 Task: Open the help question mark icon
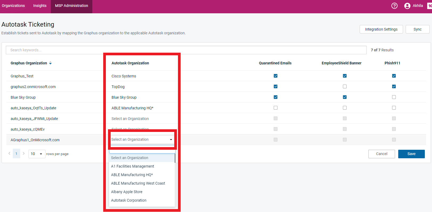click(394, 6)
